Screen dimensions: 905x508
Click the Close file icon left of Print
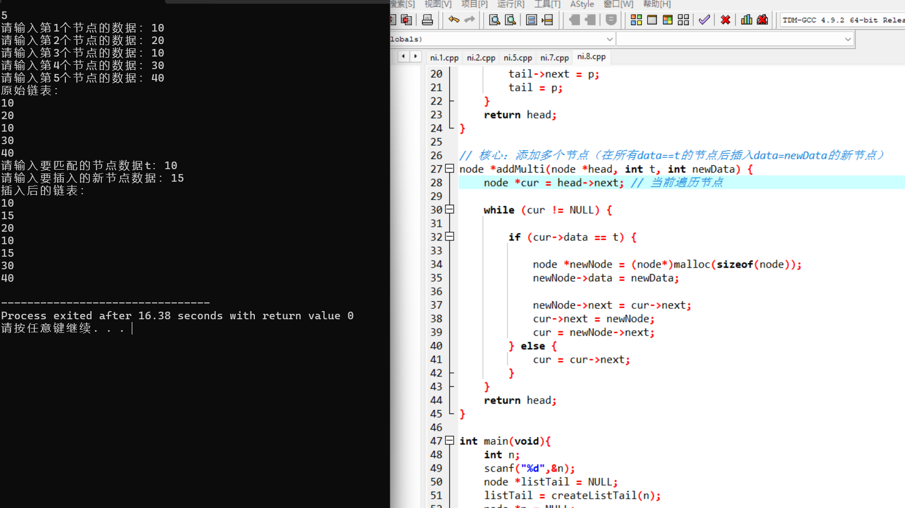click(406, 20)
